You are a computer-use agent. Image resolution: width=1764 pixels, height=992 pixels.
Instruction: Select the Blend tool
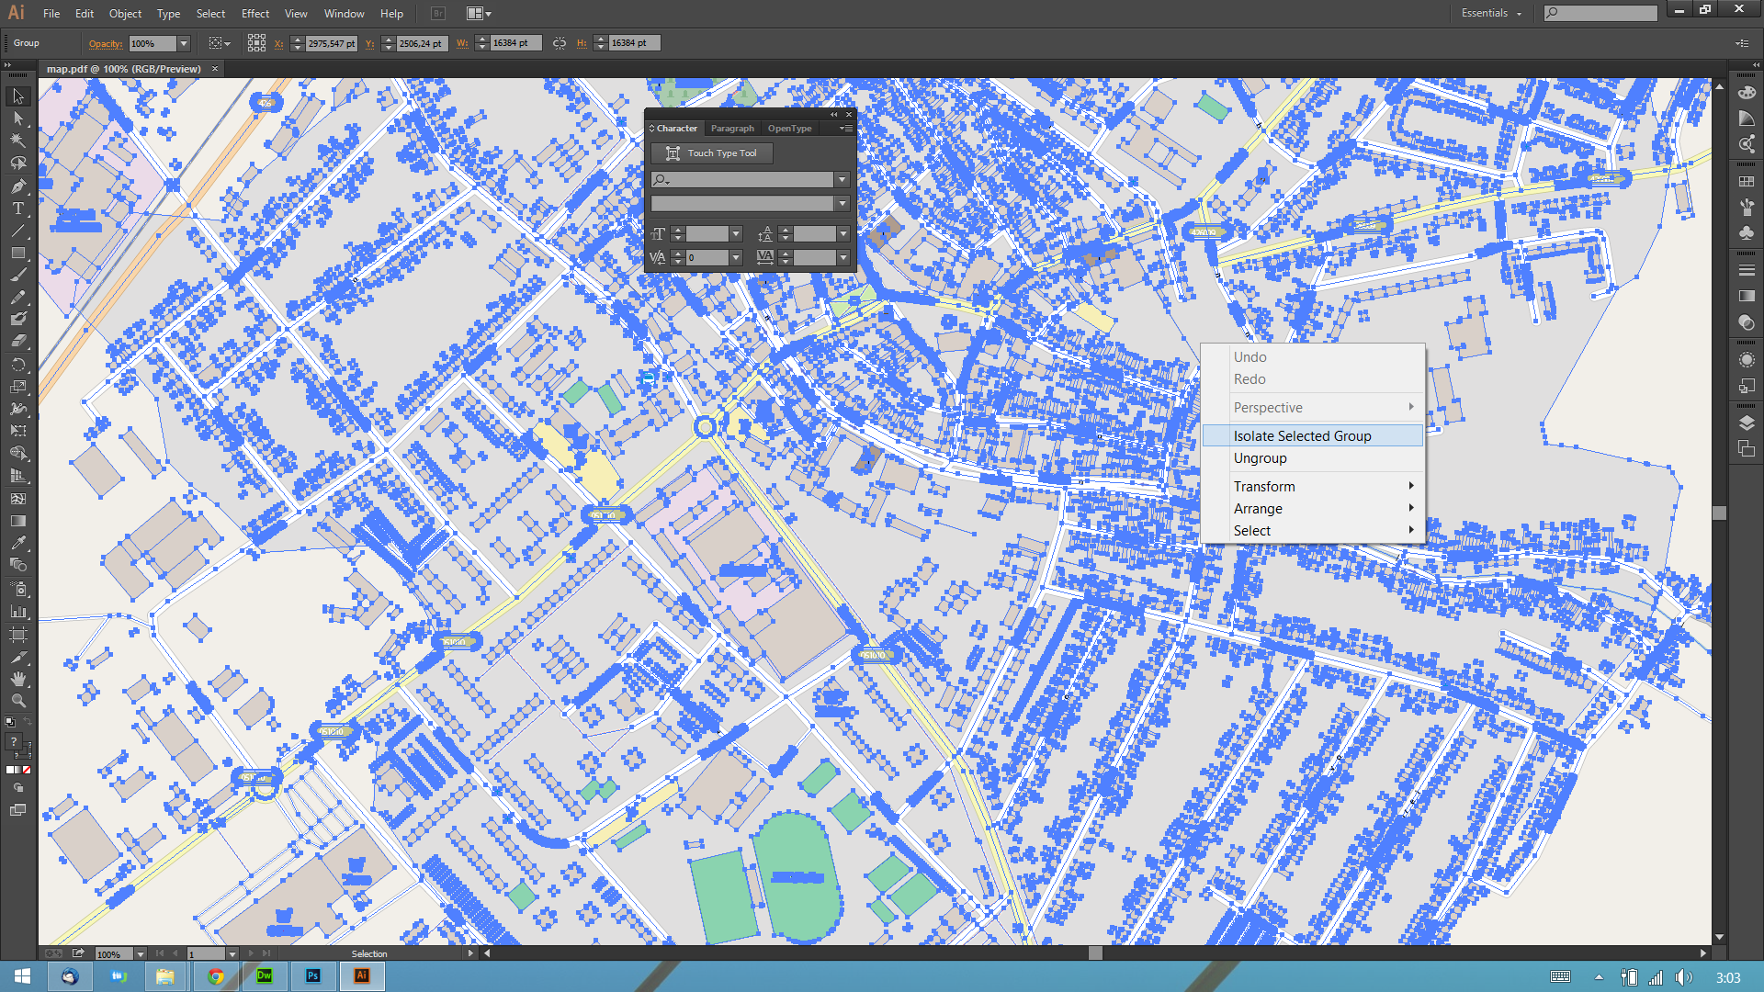click(x=18, y=565)
